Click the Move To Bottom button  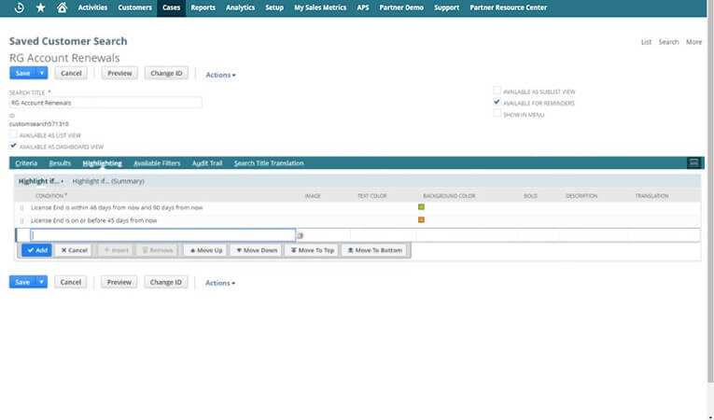(x=375, y=250)
